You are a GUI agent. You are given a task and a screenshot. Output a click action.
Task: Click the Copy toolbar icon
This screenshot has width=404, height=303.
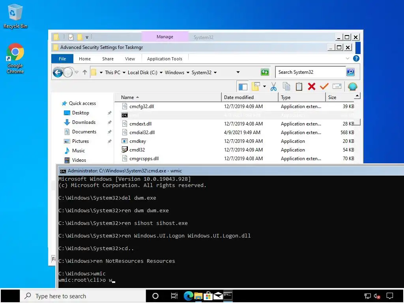coord(286,86)
